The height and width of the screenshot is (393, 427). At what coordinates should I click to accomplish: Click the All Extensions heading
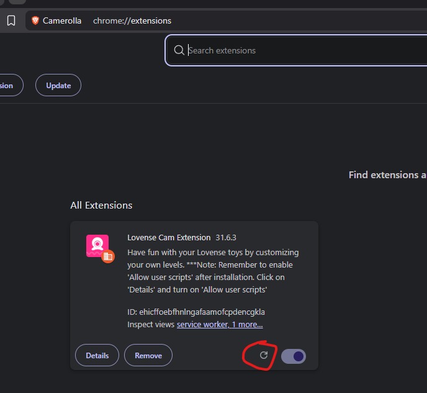coord(101,206)
